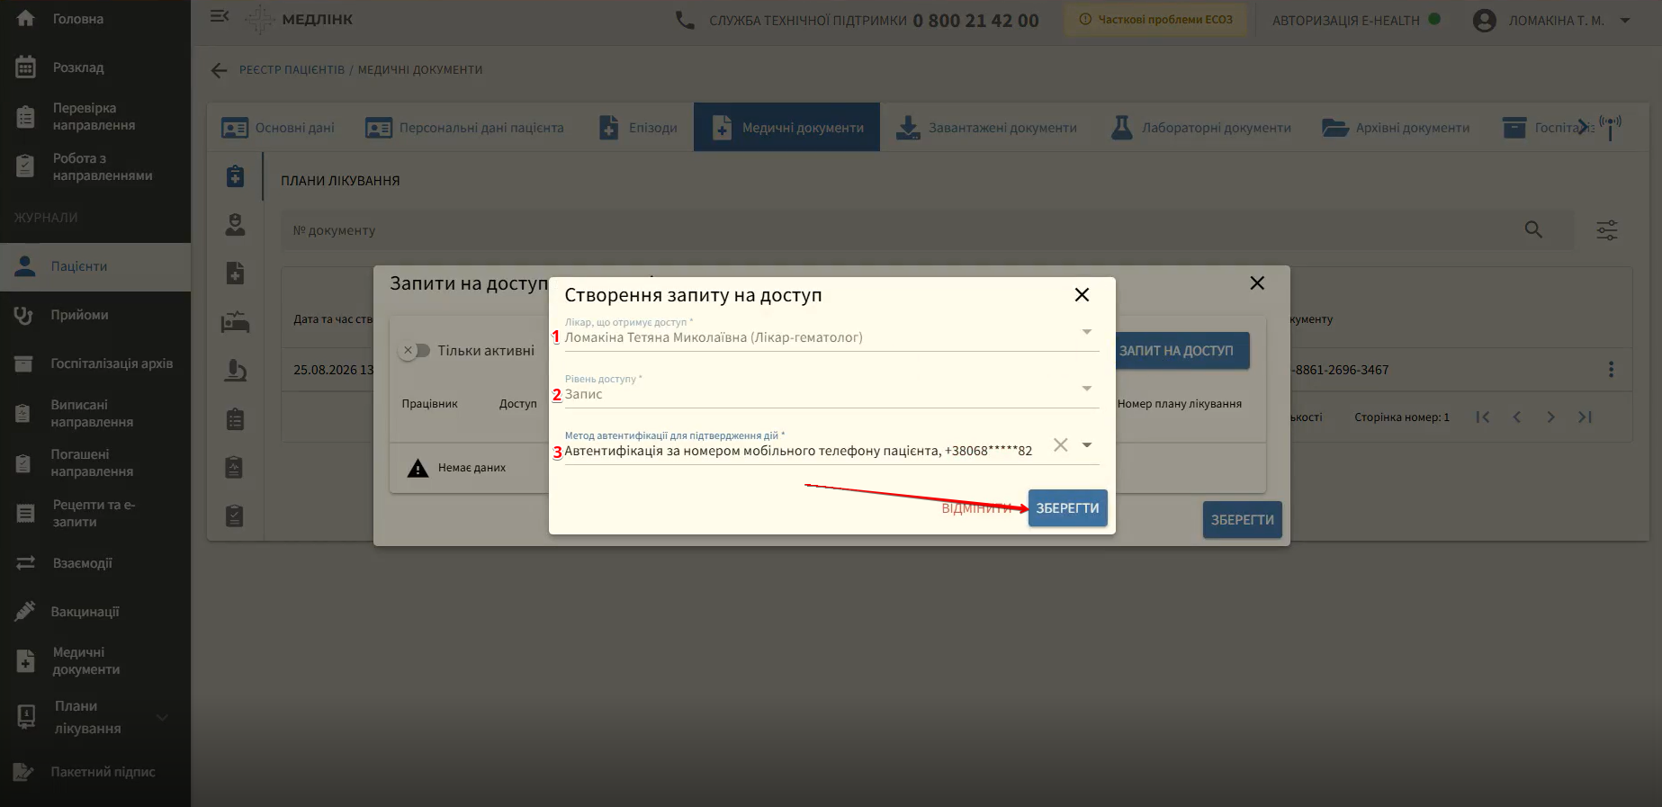Expand the Лікар, що отримує доступ dropdown
1662x807 pixels.
click(1087, 332)
